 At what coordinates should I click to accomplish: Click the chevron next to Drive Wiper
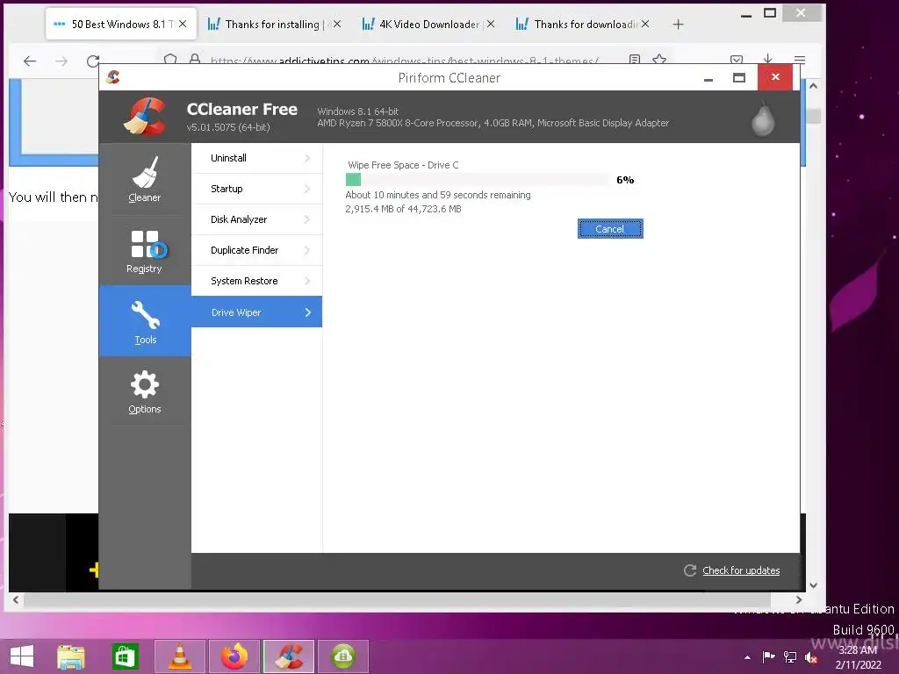pyautogui.click(x=308, y=312)
